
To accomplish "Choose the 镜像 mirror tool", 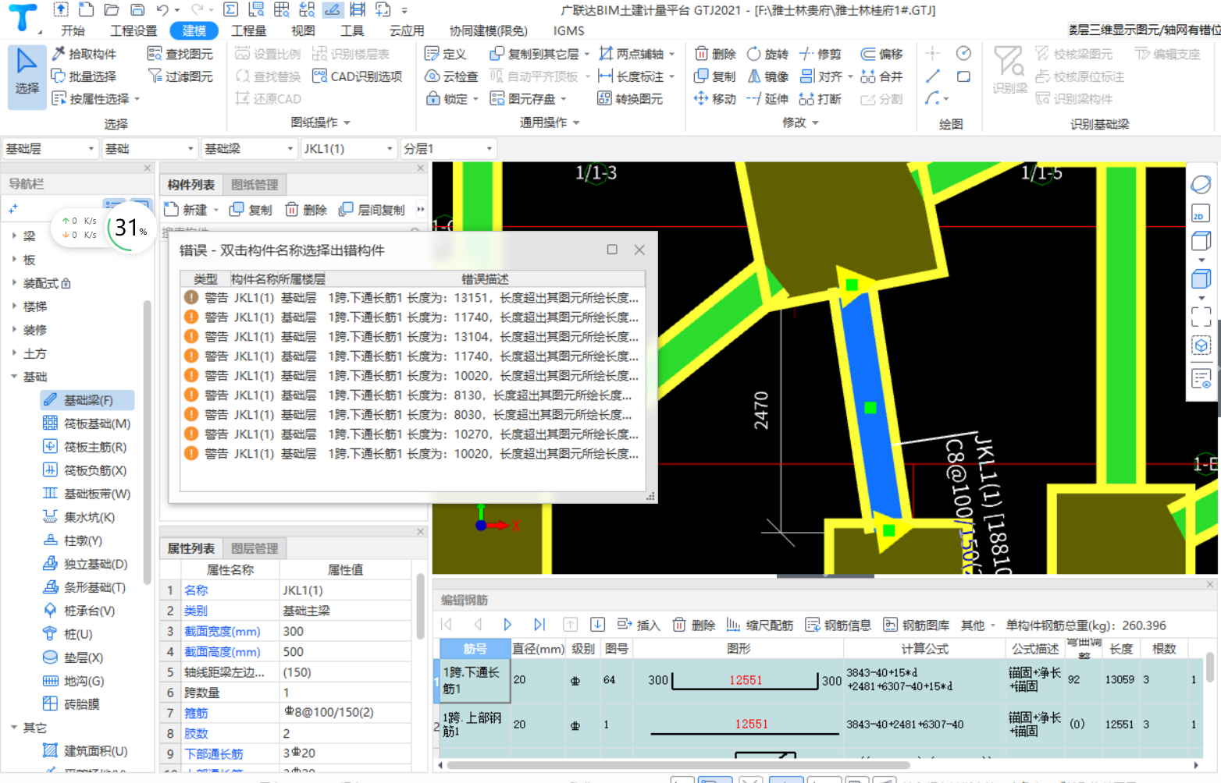I will click(768, 76).
